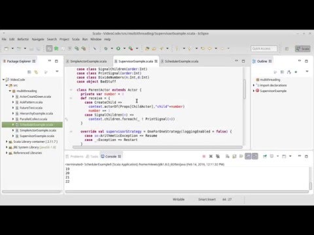Expand SupervisorExample in Outline
Image resolution: width=314 pixels, height=235 pixels.
(x=254, y=91)
